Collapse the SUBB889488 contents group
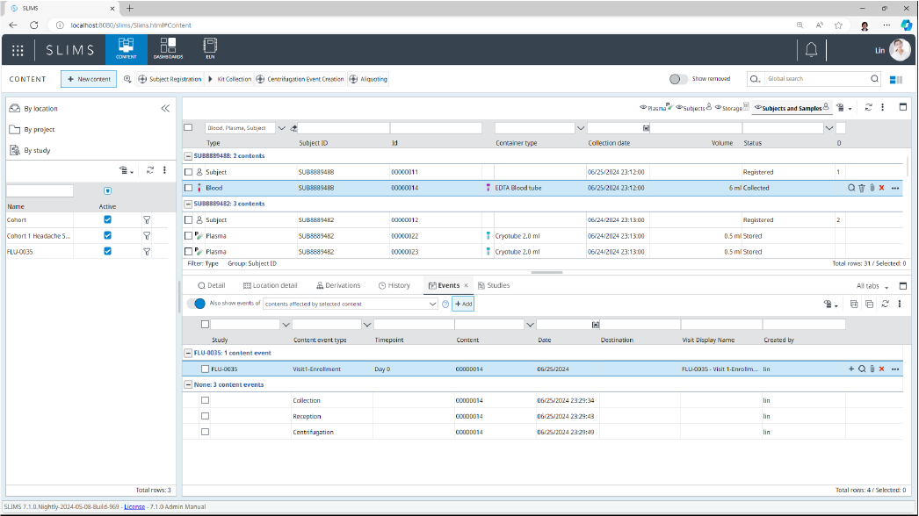This screenshot has height=516, width=919. click(x=188, y=155)
